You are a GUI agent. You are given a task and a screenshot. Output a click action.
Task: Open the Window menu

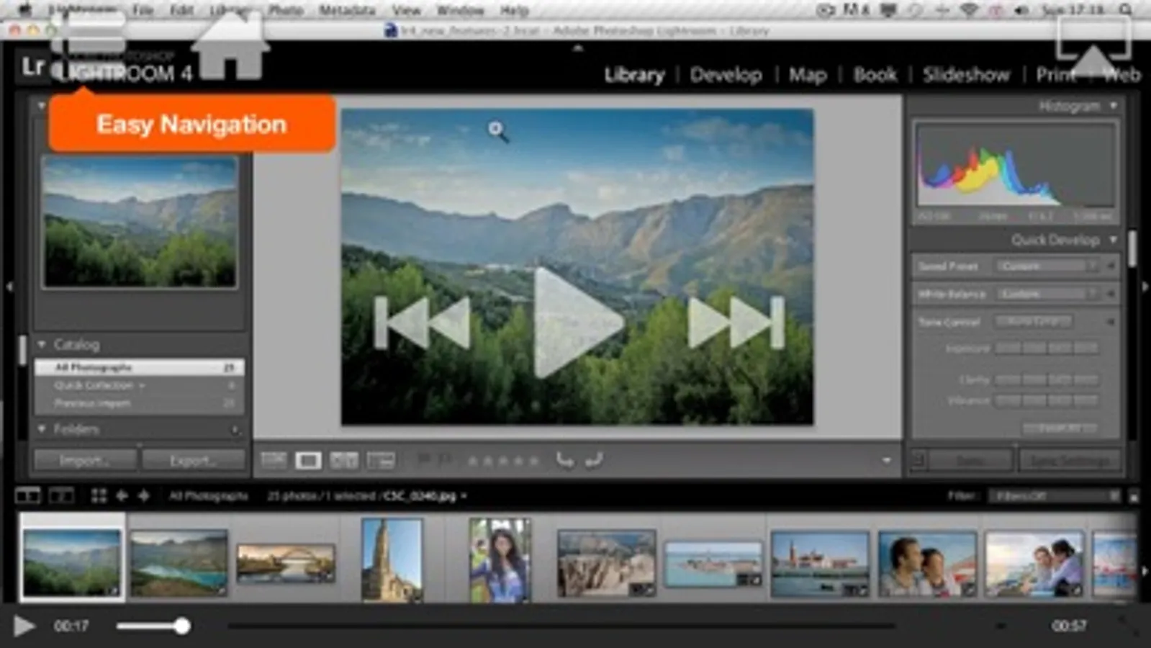click(461, 10)
